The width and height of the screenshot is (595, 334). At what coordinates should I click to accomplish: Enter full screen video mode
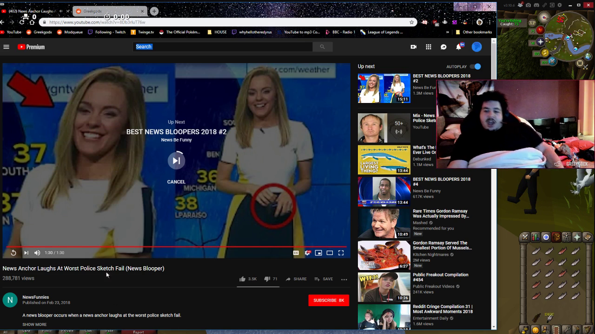click(341, 253)
